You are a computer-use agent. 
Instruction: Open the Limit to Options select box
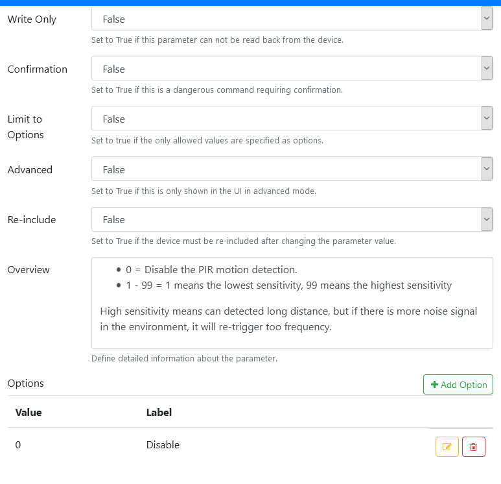292,119
